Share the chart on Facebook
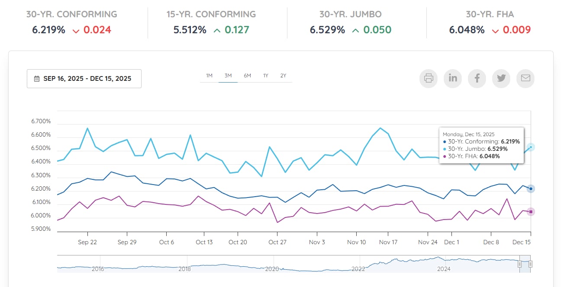 477,78
